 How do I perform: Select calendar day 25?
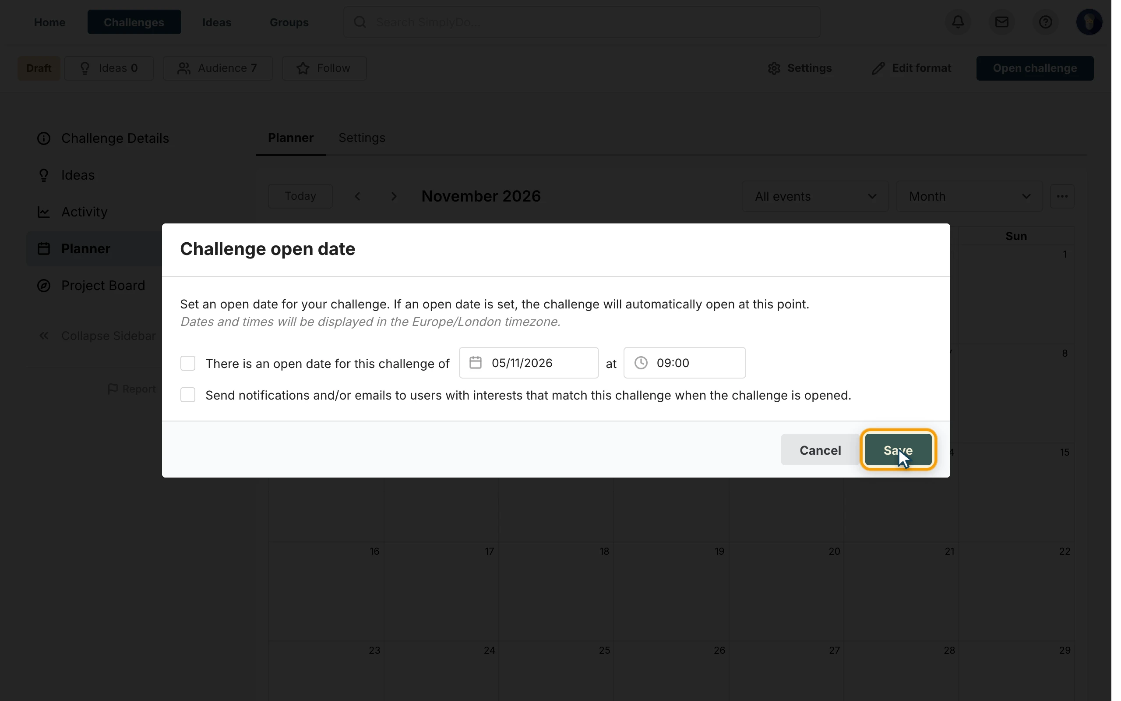pyautogui.click(x=556, y=670)
